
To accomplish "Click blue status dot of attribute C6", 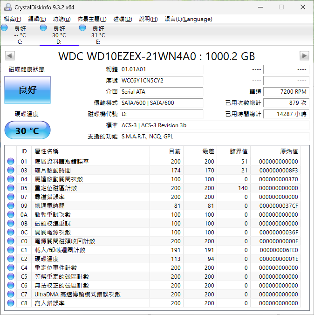I will [11, 285].
